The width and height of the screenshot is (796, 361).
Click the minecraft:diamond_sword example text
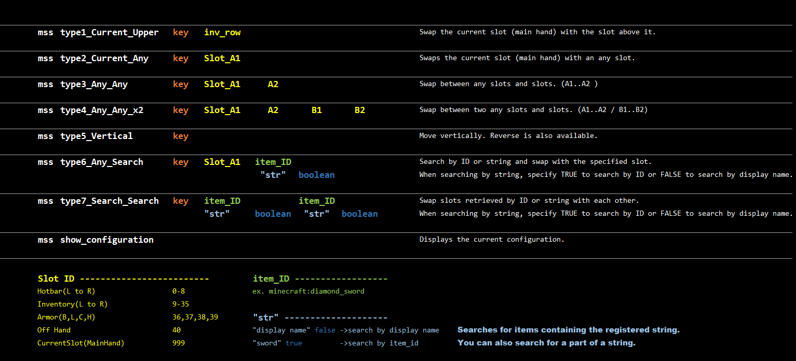(x=316, y=291)
